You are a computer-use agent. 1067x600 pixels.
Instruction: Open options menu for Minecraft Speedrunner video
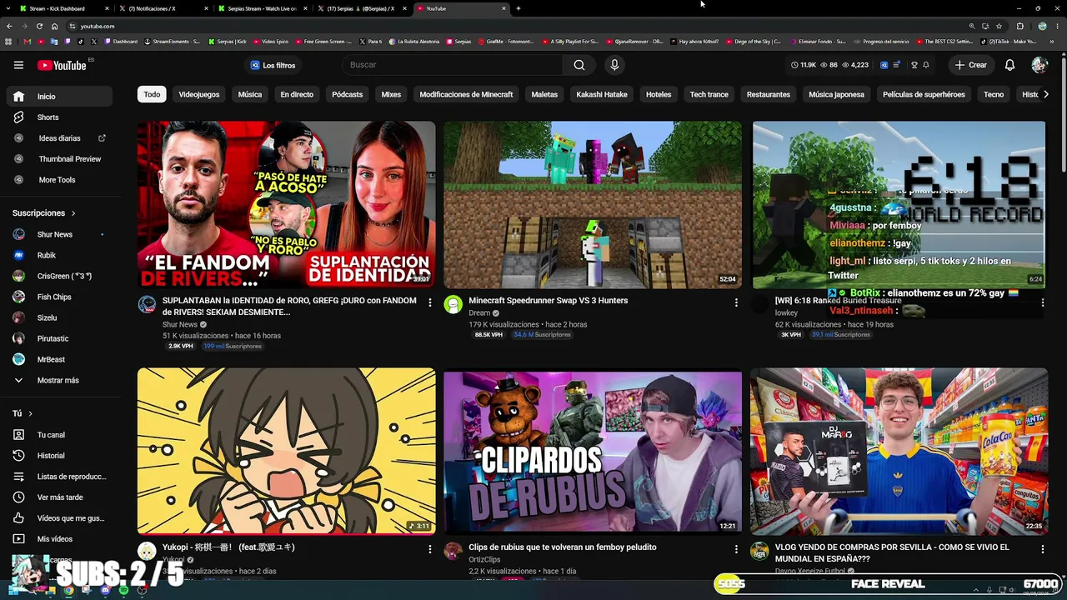point(736,302)
